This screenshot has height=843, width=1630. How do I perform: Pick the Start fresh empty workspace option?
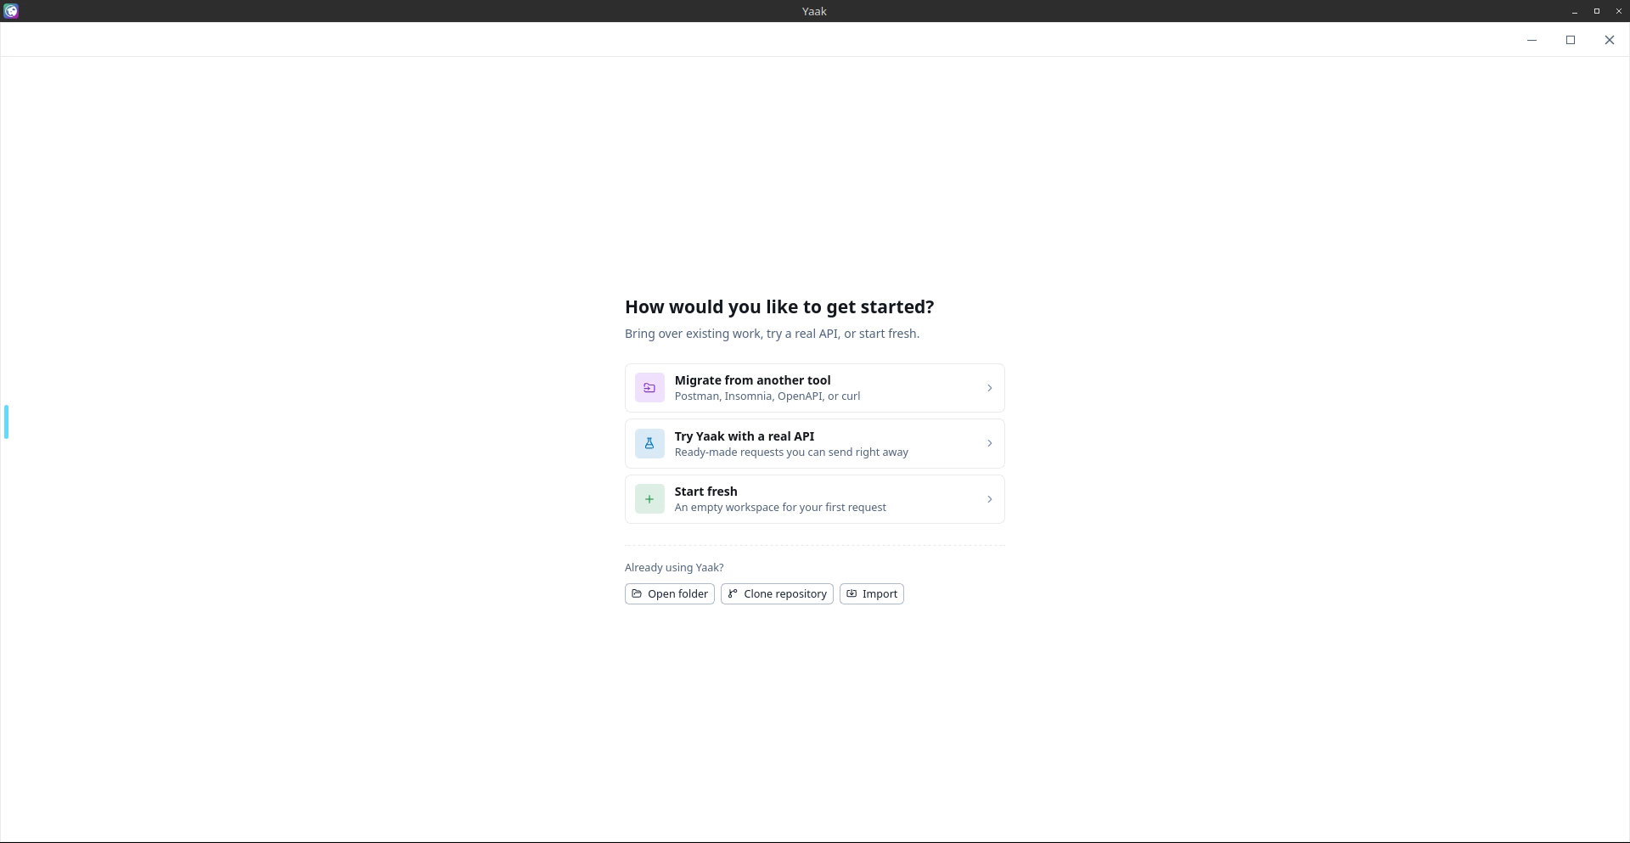pyautogui.click(x=814, y=499)
